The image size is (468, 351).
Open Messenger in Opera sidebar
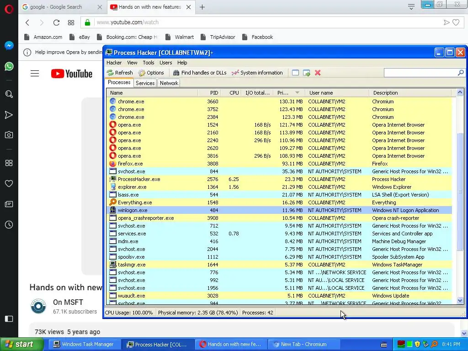pos(9,45)
